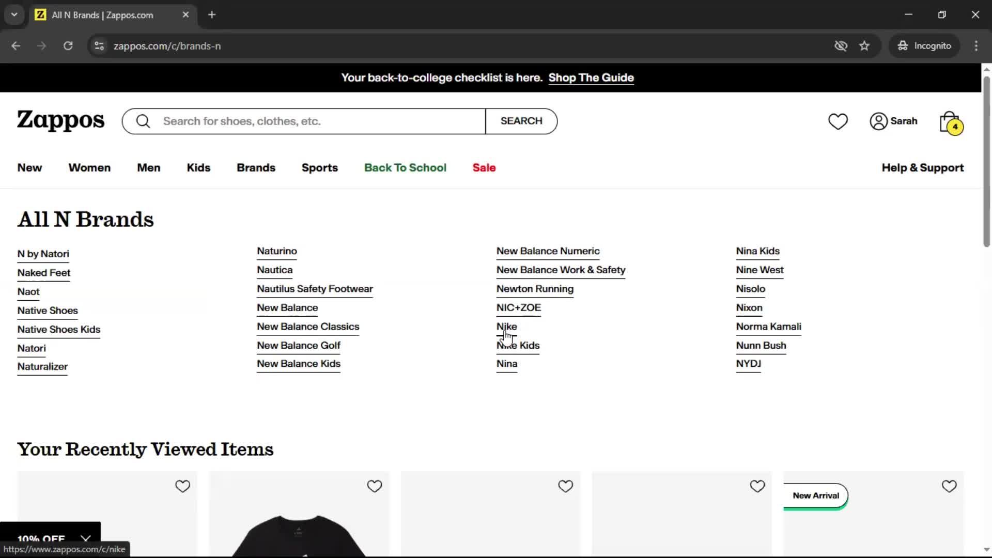992x558 pixels.
Task: Close the 10% OFF popup
Action: point(86,539)
